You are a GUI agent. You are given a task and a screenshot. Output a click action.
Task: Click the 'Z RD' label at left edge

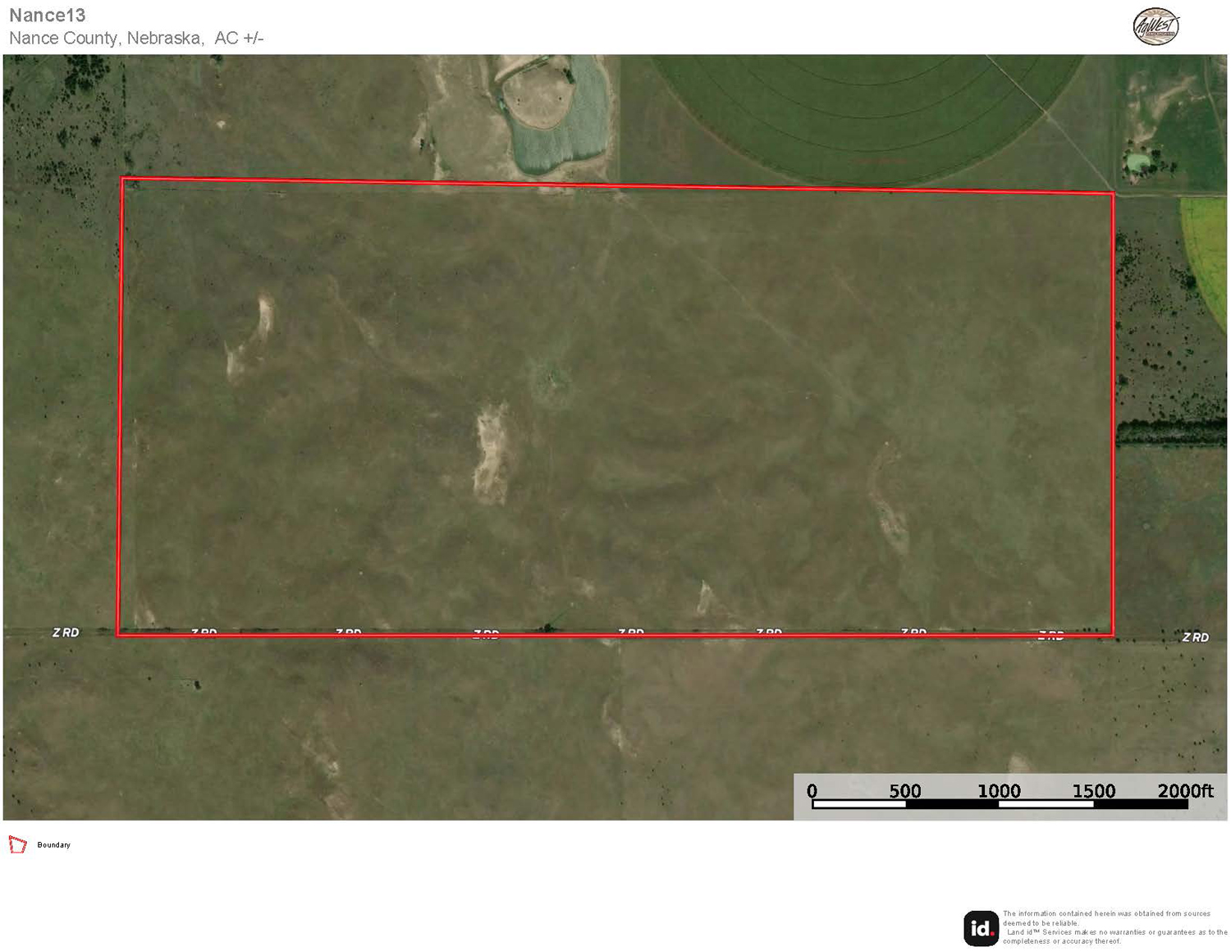66,633
